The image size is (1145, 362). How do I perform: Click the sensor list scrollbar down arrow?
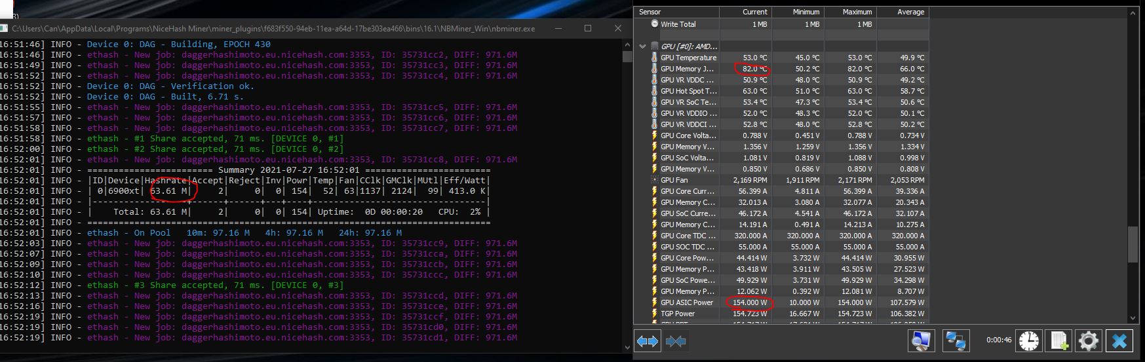[x=1134, y=317]
